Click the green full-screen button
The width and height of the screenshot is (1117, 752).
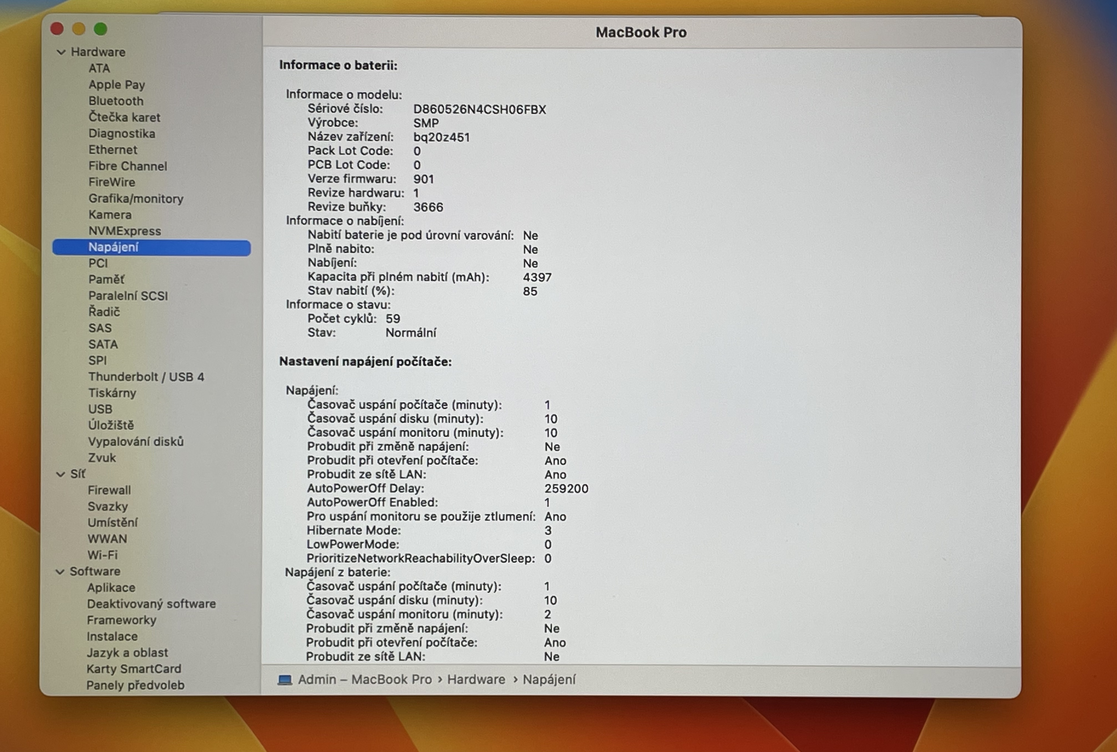100,29
